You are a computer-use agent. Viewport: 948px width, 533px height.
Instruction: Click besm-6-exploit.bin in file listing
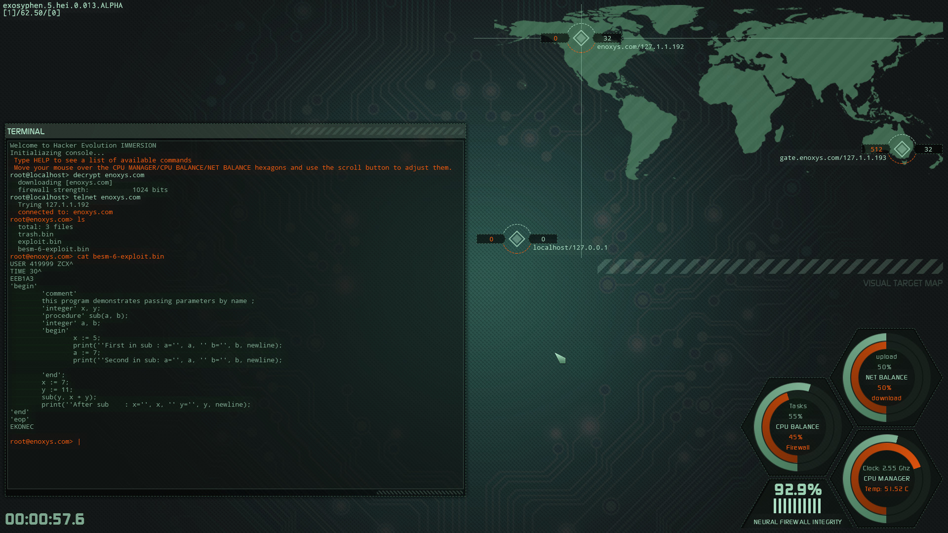[53, 249]
